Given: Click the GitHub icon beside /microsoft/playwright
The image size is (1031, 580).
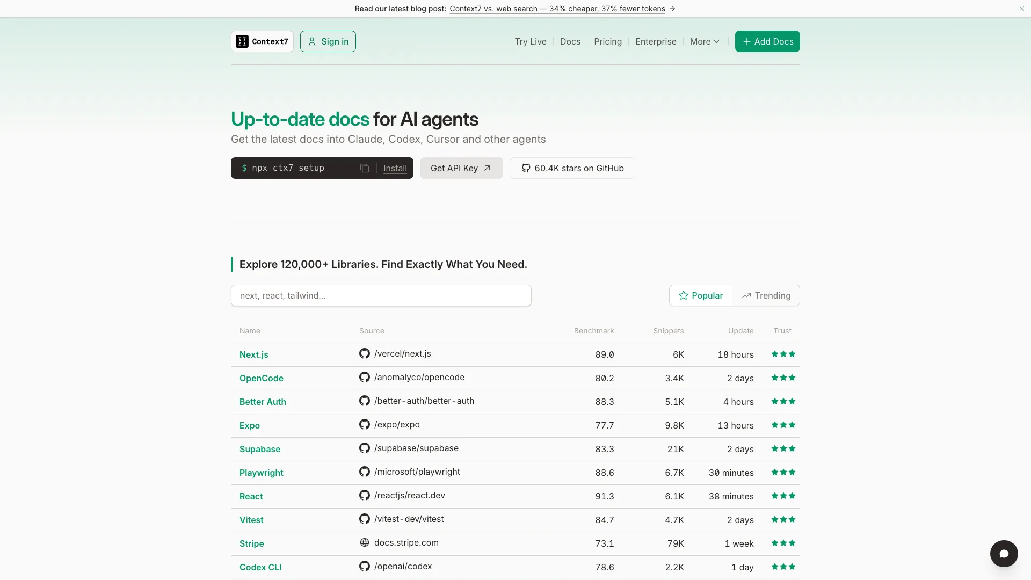Looking at the screenshot, I should (365, 472).
